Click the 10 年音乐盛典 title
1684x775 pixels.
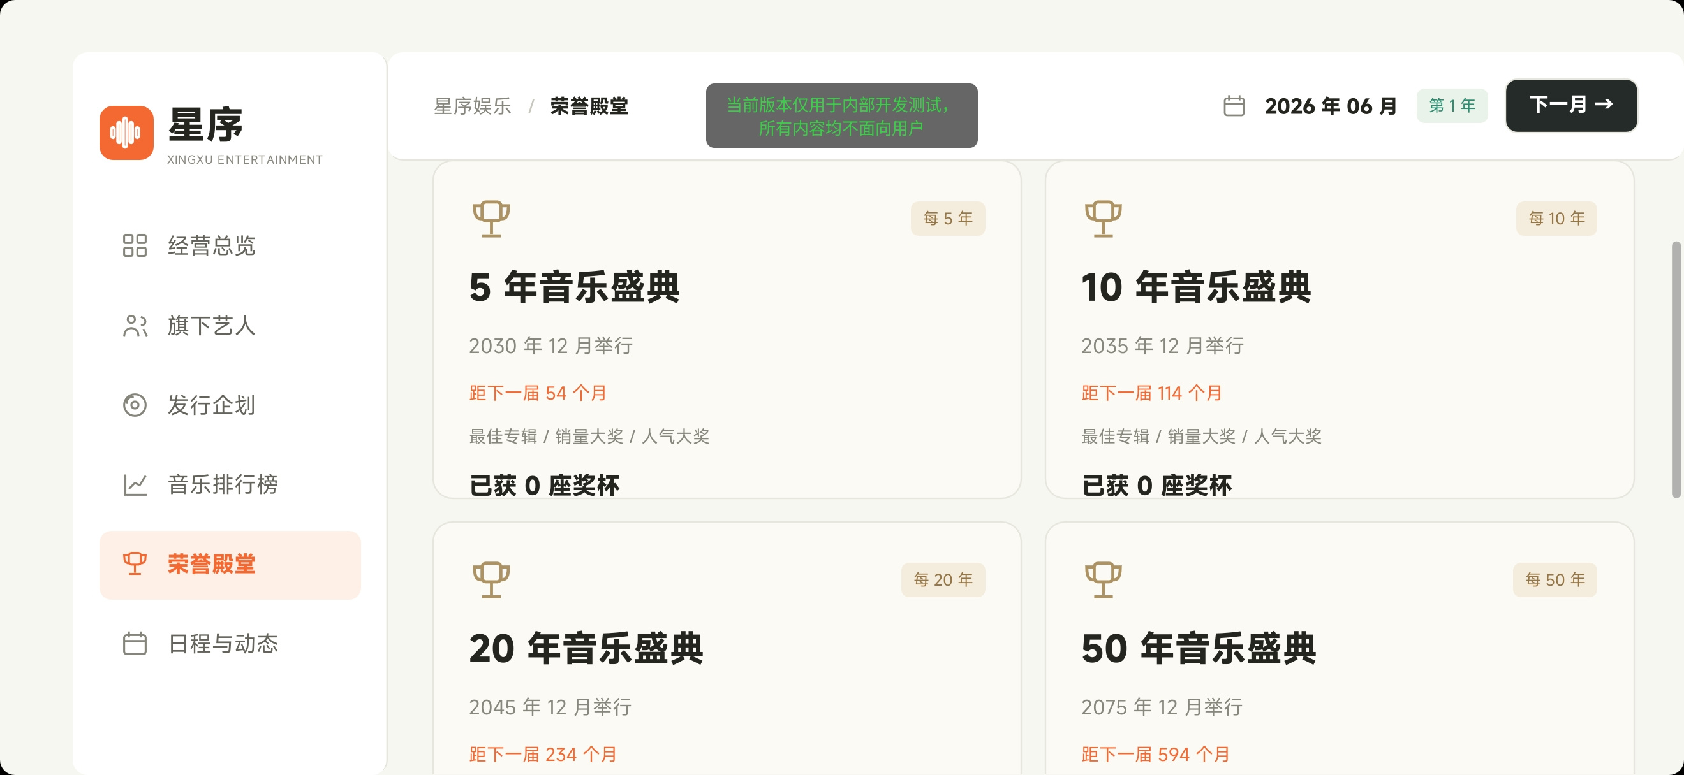pos(1195,287)
